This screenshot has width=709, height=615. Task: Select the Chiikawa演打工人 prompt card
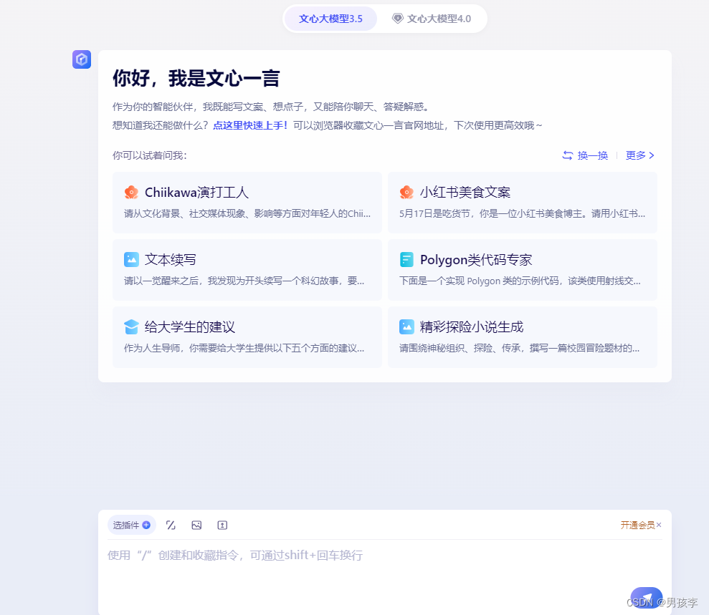[x=247, y=203]
